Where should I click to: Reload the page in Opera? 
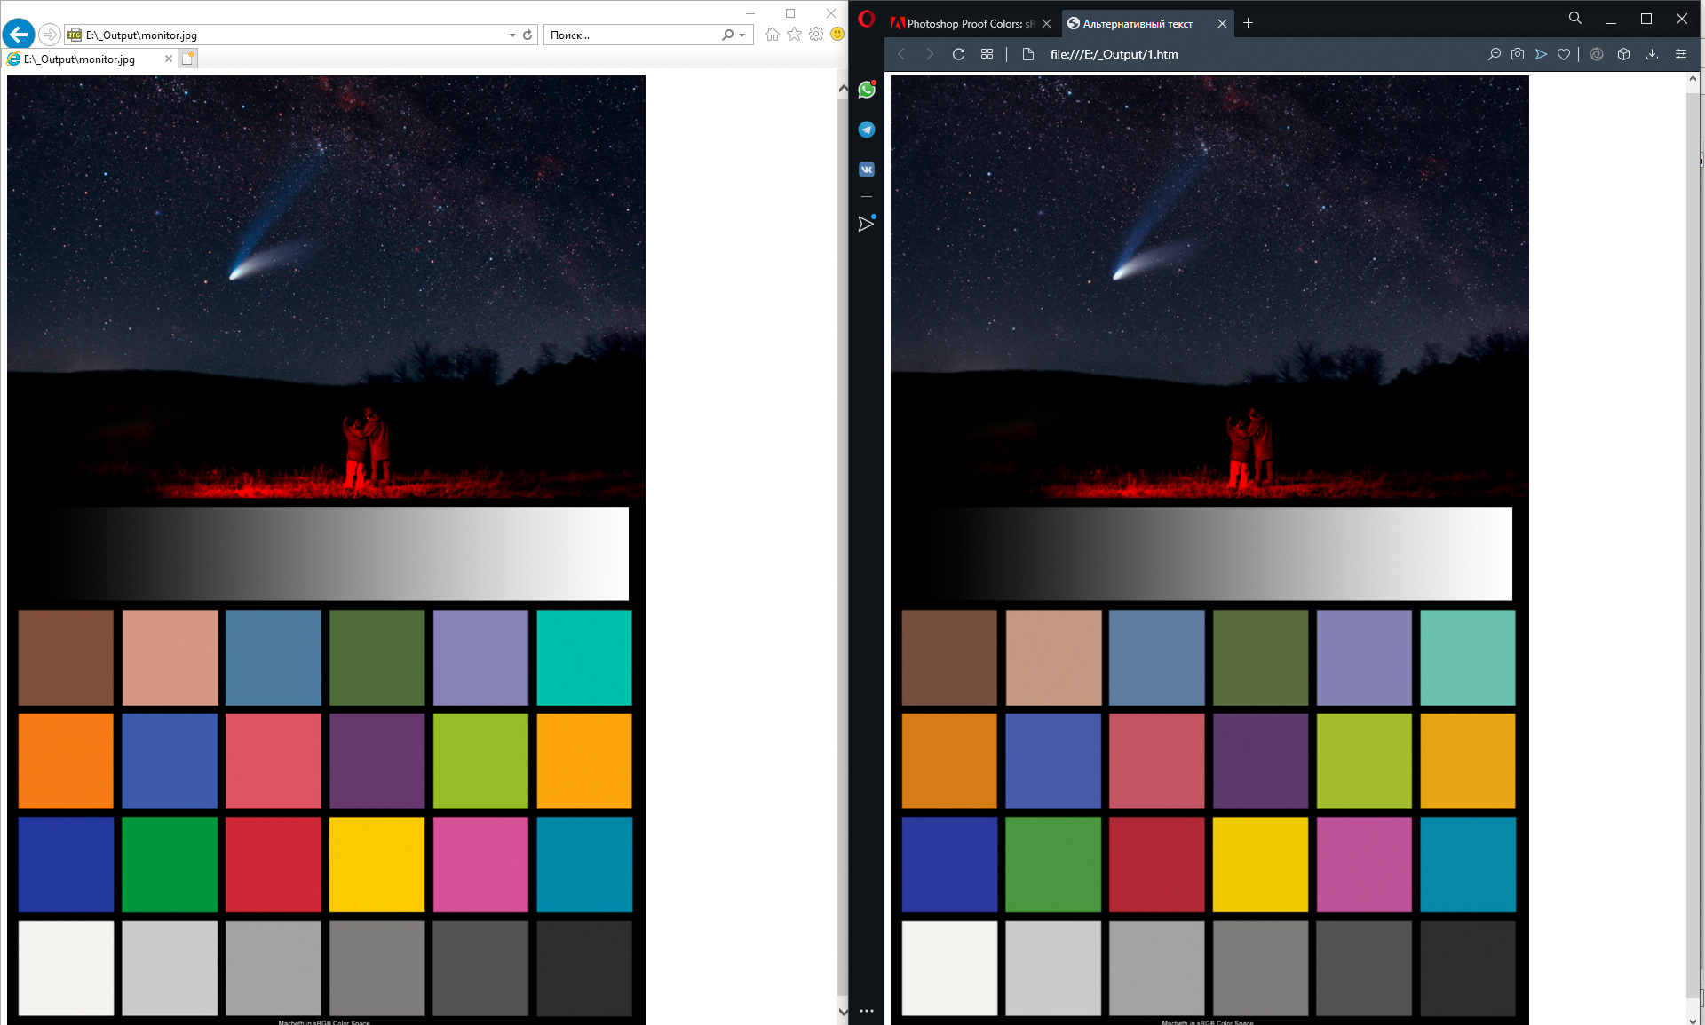pos(958,54)
